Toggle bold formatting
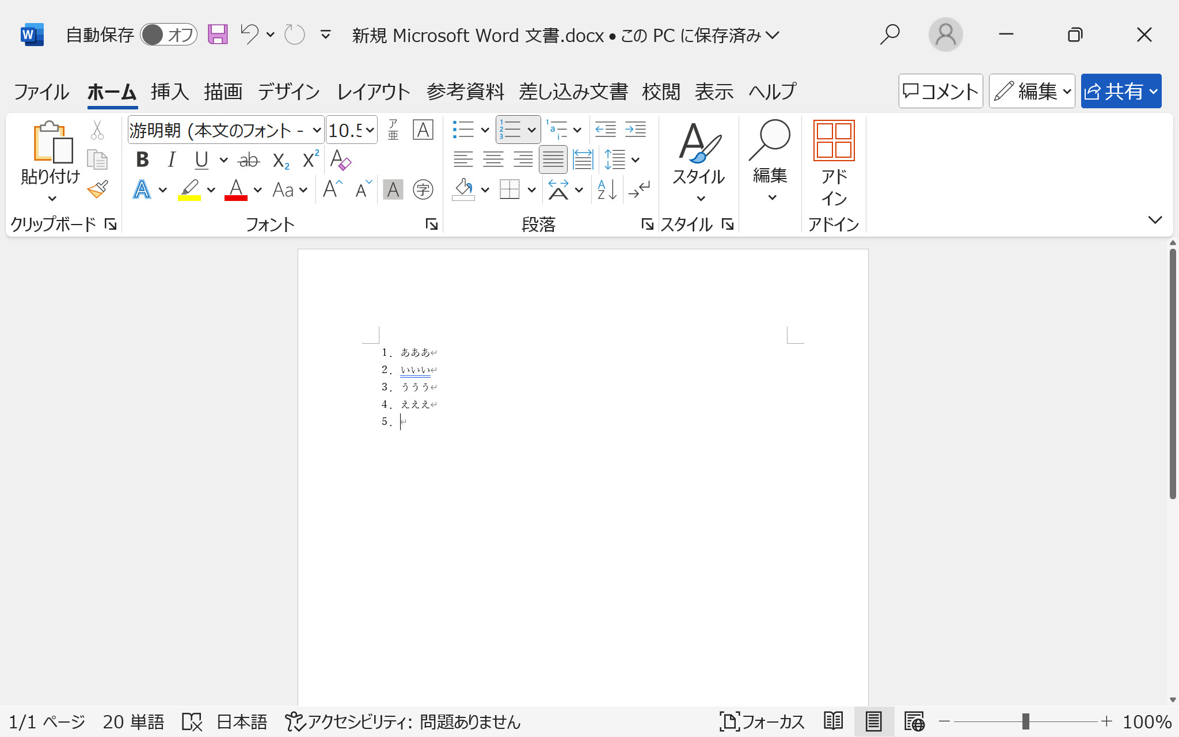This screenshot has width=1179, height=737. pos(142,159)
